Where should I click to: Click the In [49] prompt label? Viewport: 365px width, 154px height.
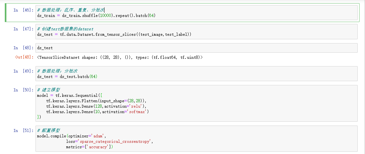click(24, 71)
